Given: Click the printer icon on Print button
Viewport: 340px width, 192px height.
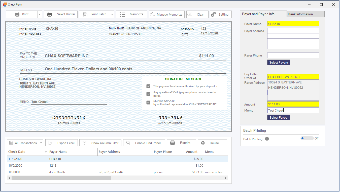Looking at the screenshot, I should pyautogui.click(x=17, y=14).
